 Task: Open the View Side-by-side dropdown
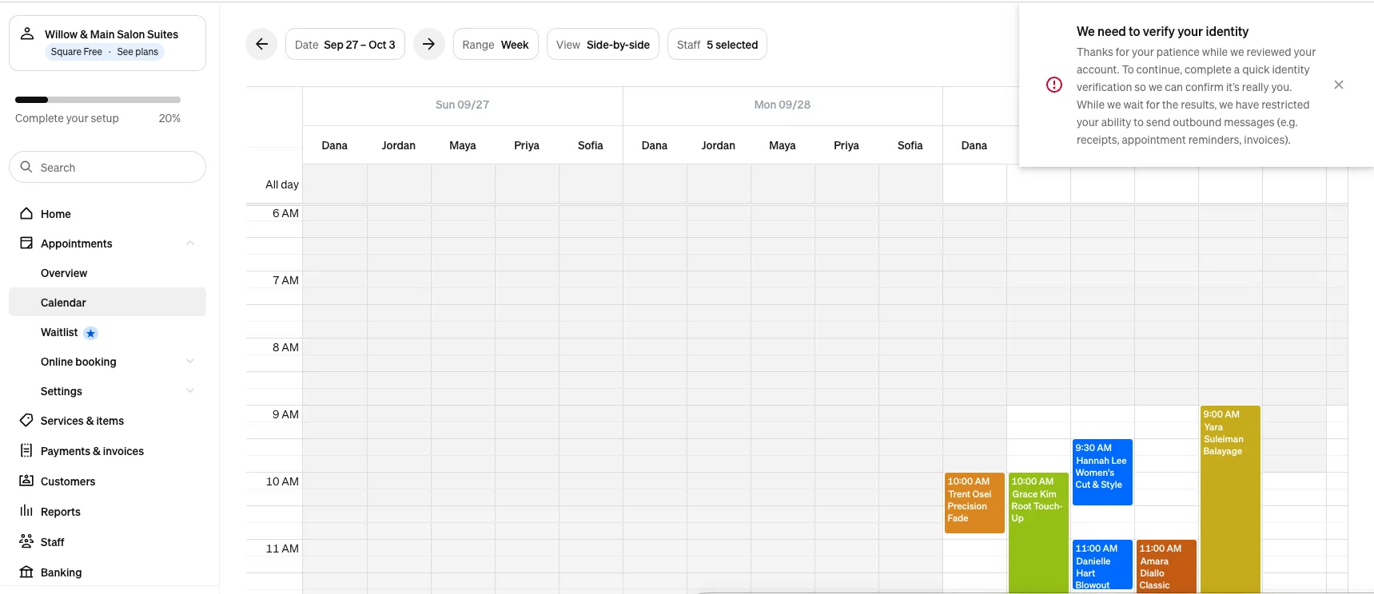pos(603,45)
